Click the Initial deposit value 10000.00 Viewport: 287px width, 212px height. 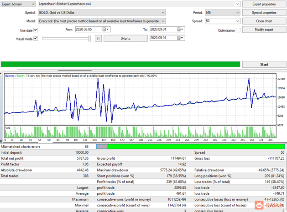click(82, 152)
